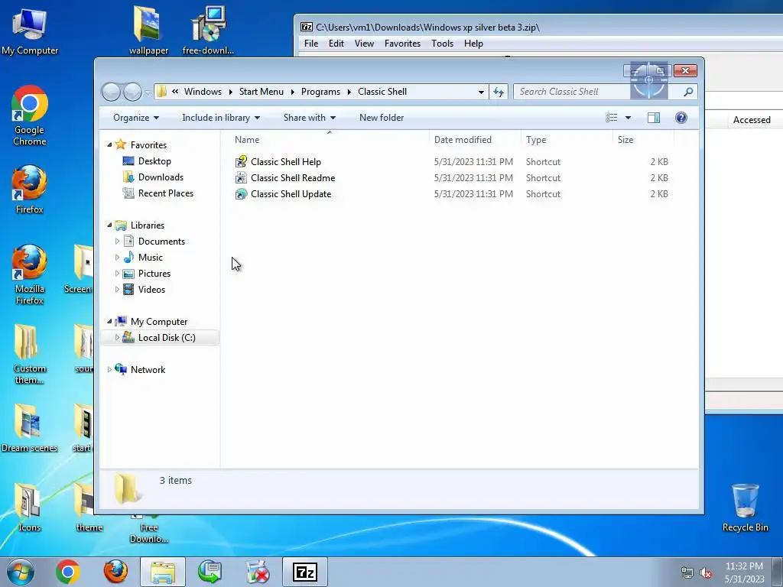Click the Start Menu breadcrumb segment
The image size is (783, 587).
click(262, 92)
